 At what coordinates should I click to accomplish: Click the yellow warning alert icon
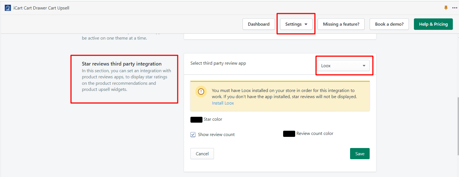click(x=201, y=91)
